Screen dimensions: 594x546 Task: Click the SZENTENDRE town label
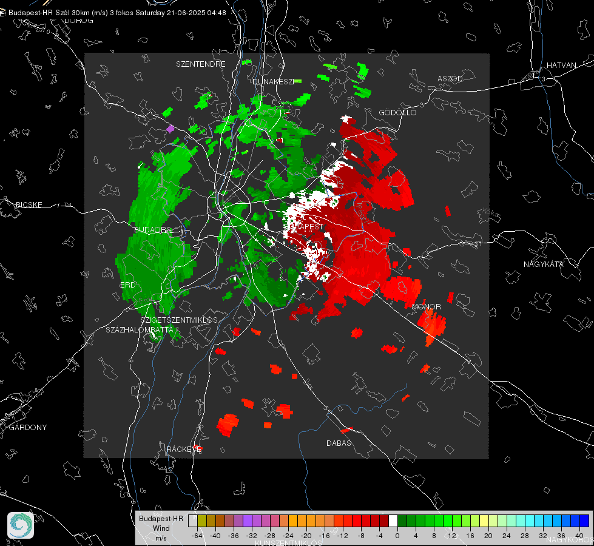(201, 64)
